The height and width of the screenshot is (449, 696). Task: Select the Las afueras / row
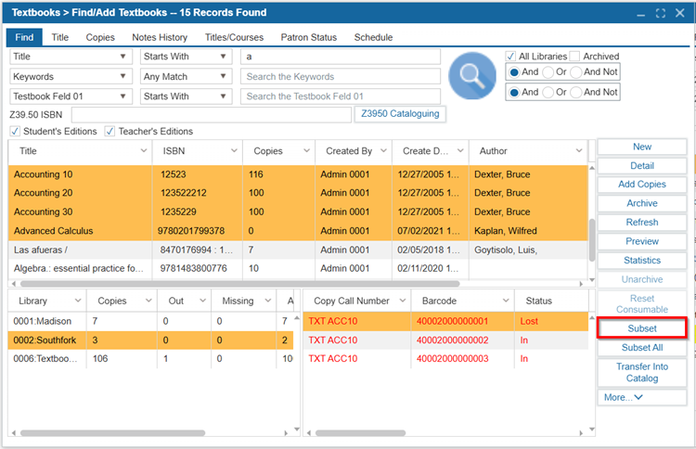[x=298, y=250]
